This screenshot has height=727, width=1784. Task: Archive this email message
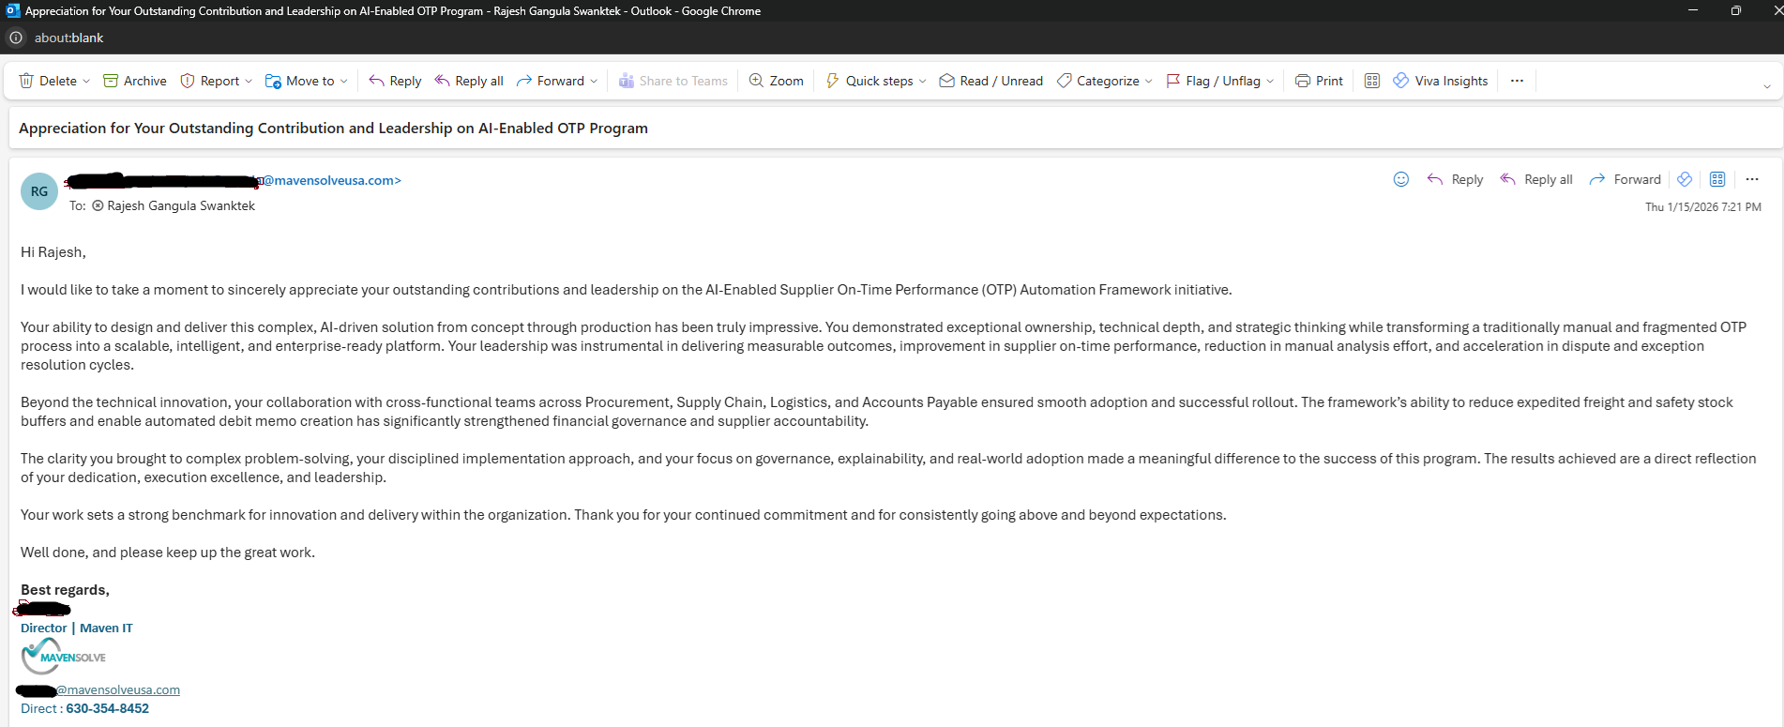click(134, 81)
